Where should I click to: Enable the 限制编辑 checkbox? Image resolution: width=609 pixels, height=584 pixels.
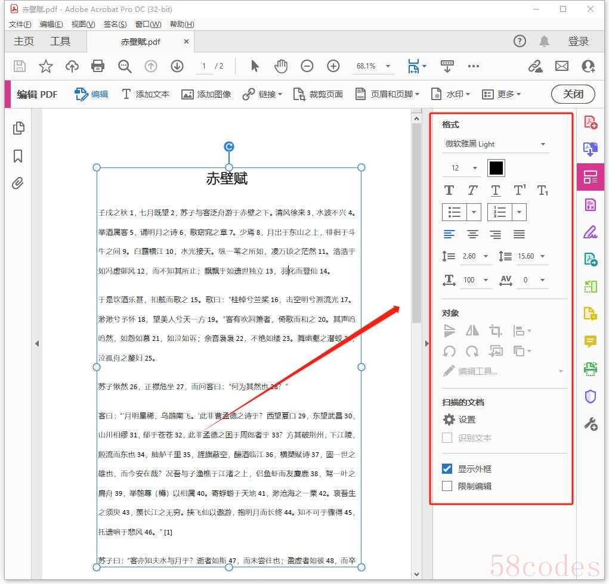click(x=447, y=486)
